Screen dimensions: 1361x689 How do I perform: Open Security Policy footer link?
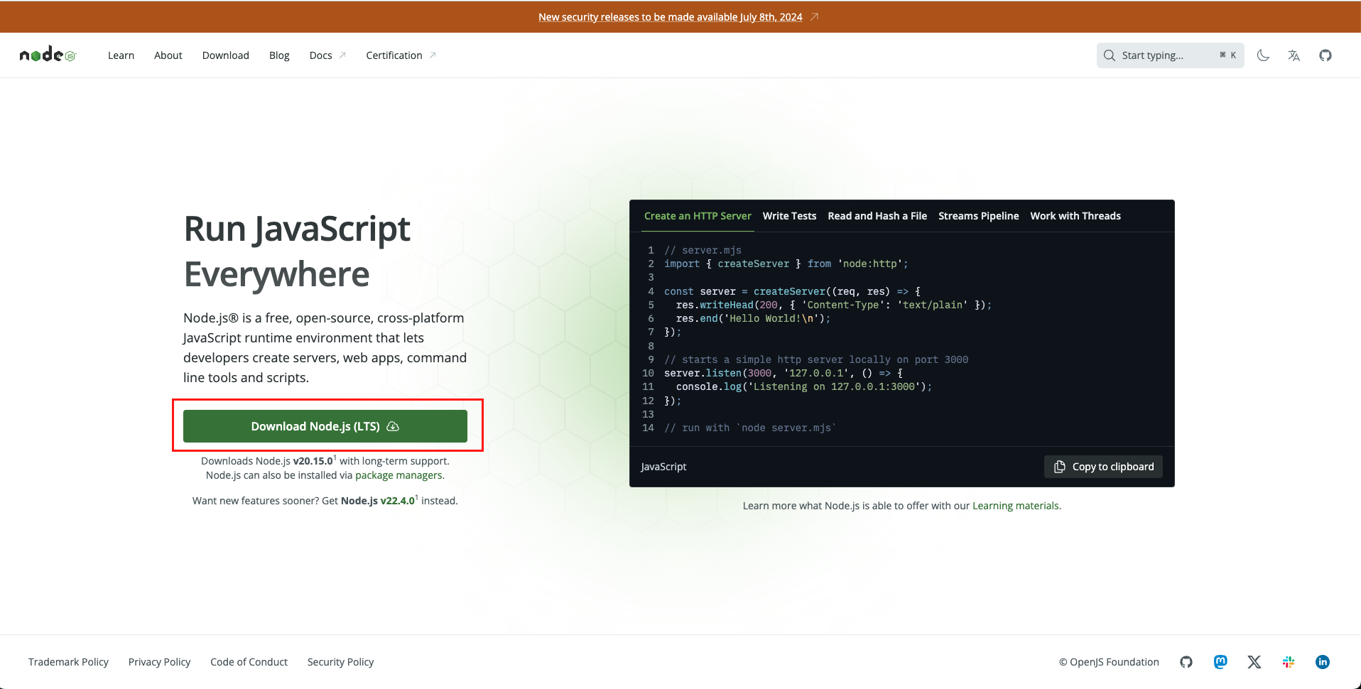click(x=341, y=662)
